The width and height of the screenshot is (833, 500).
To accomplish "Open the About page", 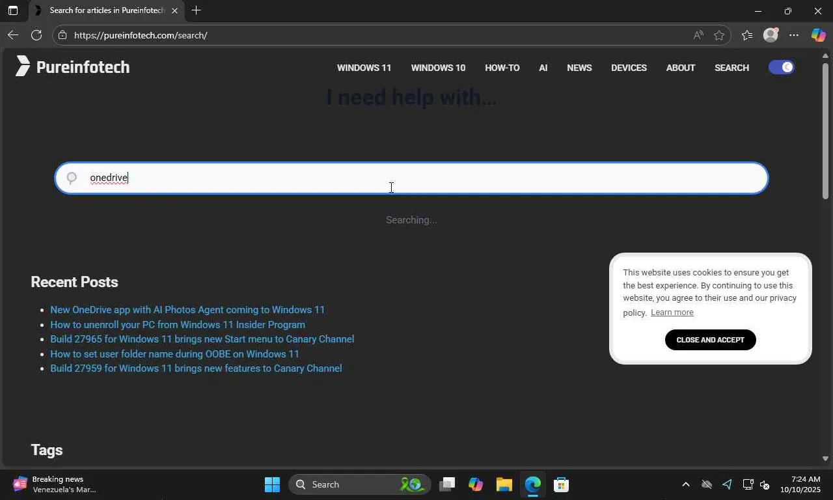I will pos(681,68).
